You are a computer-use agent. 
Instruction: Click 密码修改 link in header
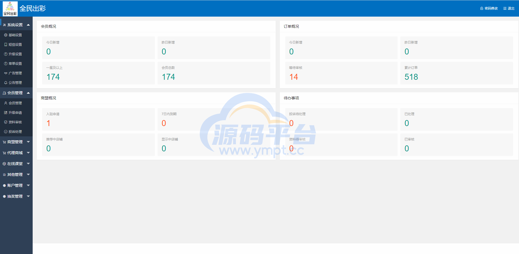(x=491, y=8)
